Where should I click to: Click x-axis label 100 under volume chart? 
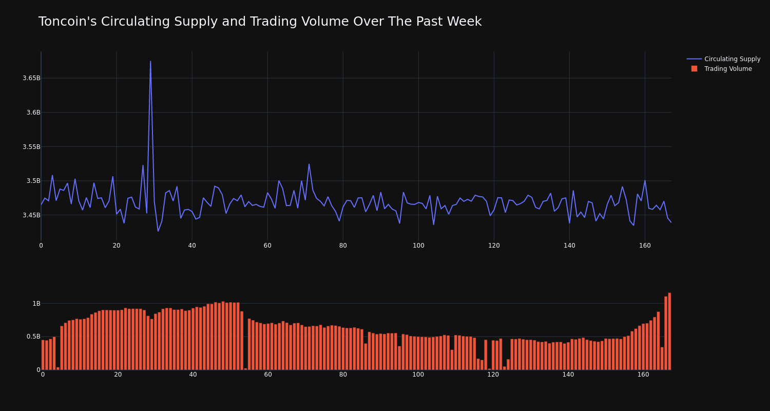click(x=418, y=375)
